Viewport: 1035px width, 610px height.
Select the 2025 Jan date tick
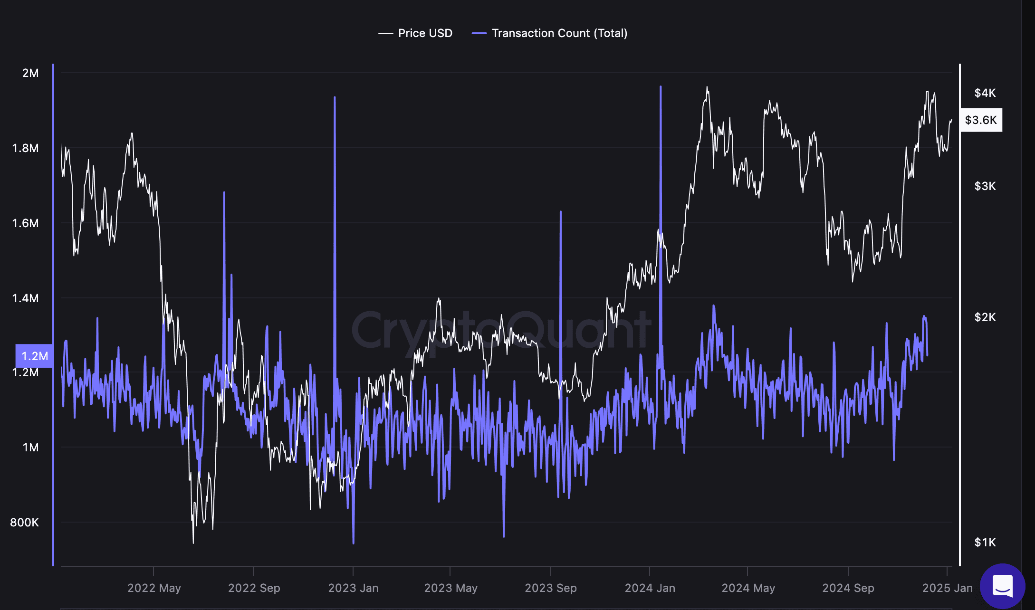coord(947,588)
